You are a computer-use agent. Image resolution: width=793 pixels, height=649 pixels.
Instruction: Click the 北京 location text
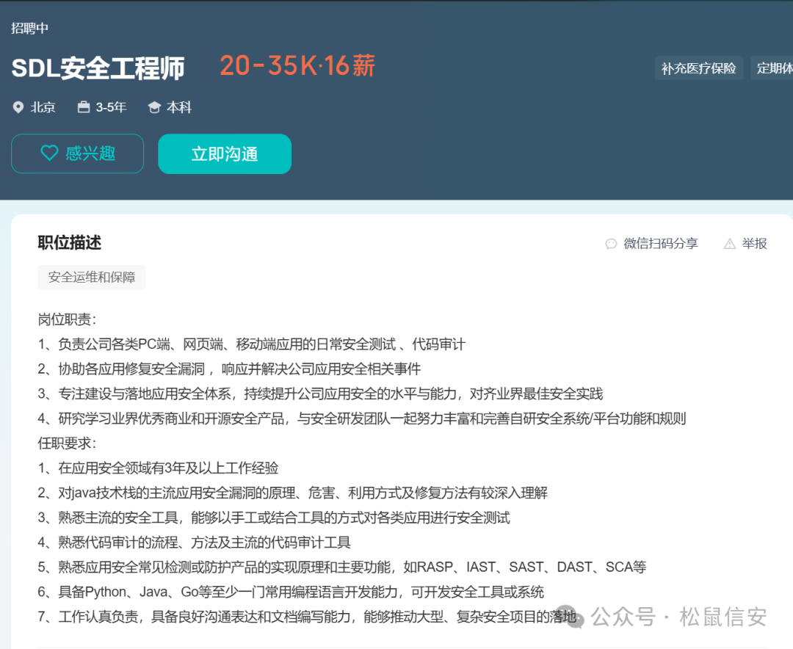coord(43,107)
